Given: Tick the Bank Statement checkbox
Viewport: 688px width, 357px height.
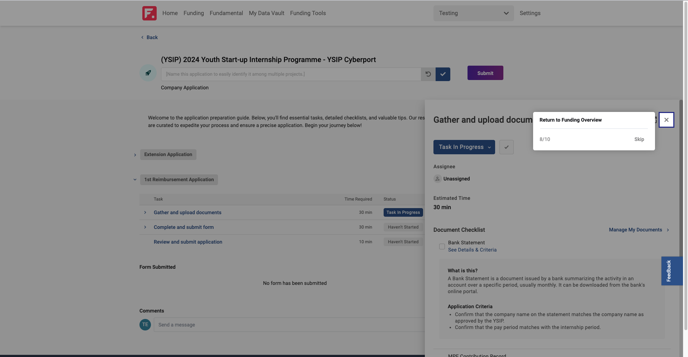Looking at the screenshot, I should pyautogui.click(x=442, y=246).
